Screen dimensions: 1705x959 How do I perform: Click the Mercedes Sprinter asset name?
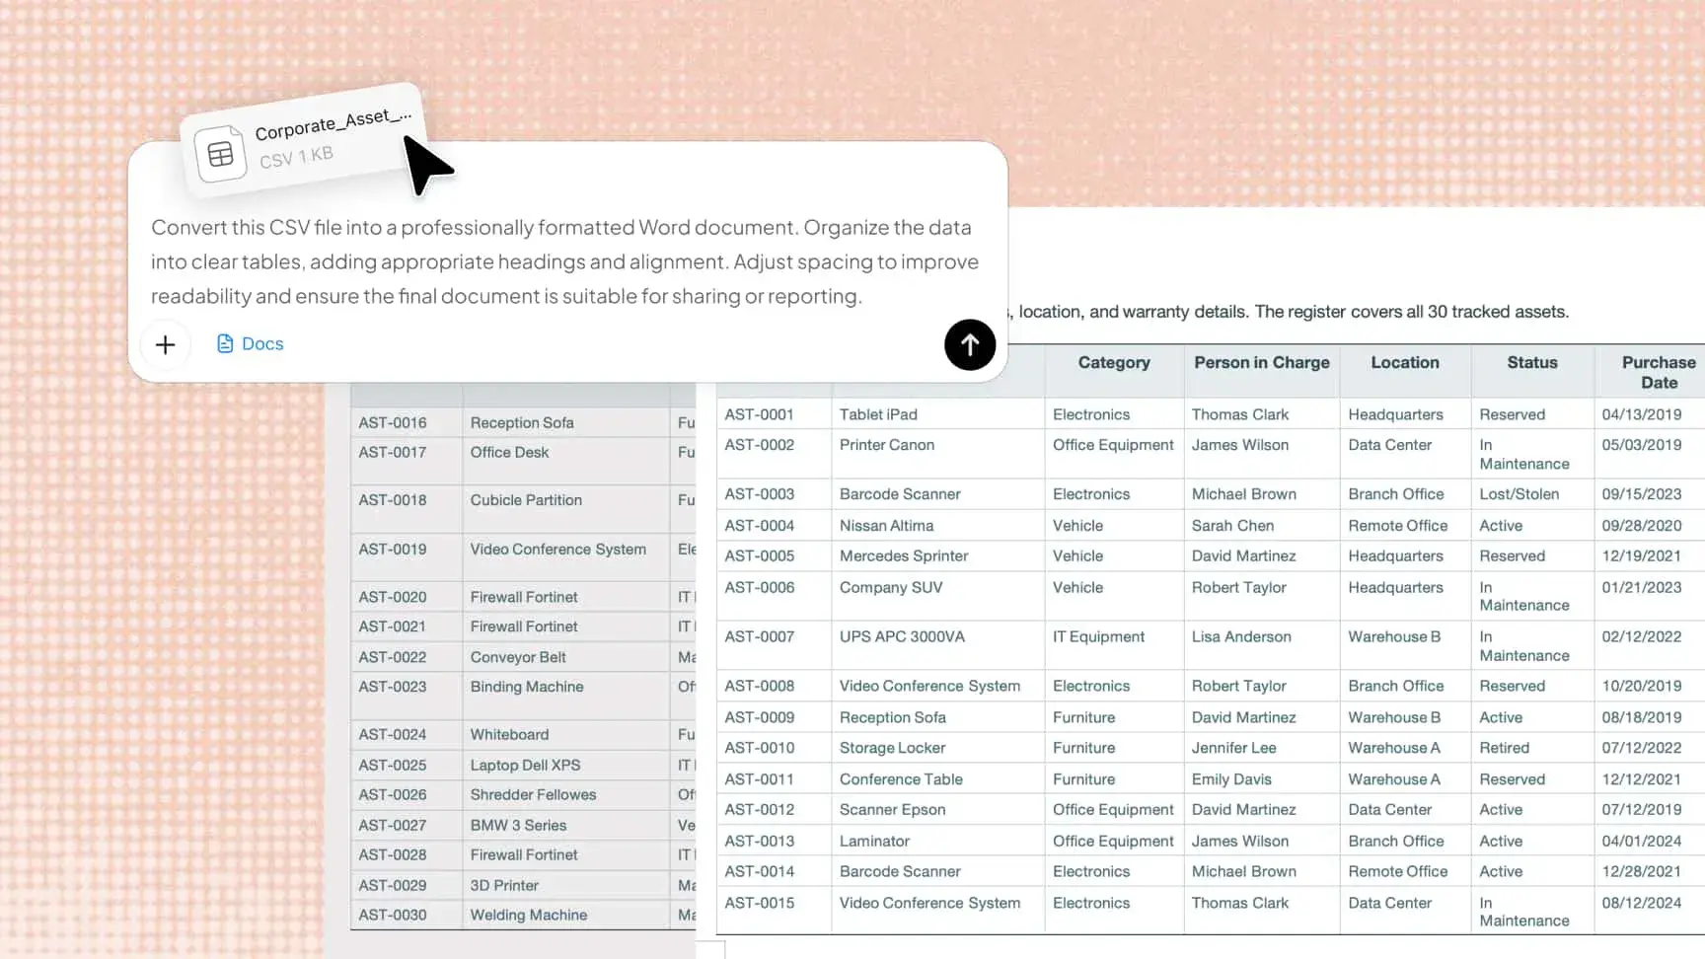pyautogui.click(x=904, y=556)
